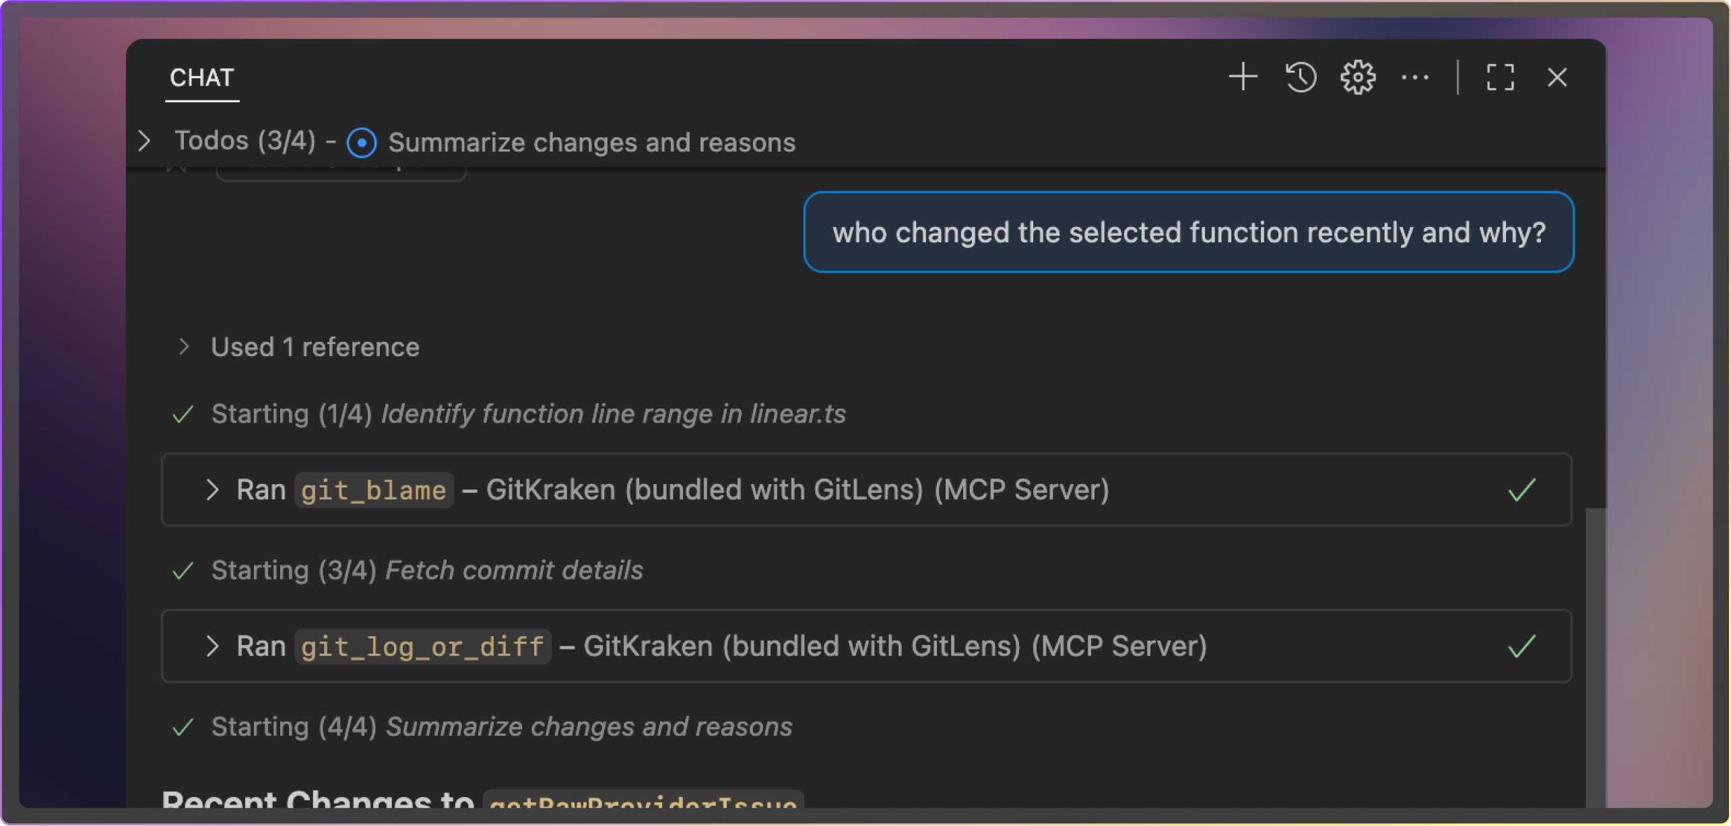Viewport: 1731px width, 826px height.
Task: Start a new chat session
Action: point(1243,76)
